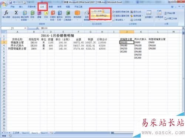Expand the formula bar with the right-edge arrow

click(183, 28)
